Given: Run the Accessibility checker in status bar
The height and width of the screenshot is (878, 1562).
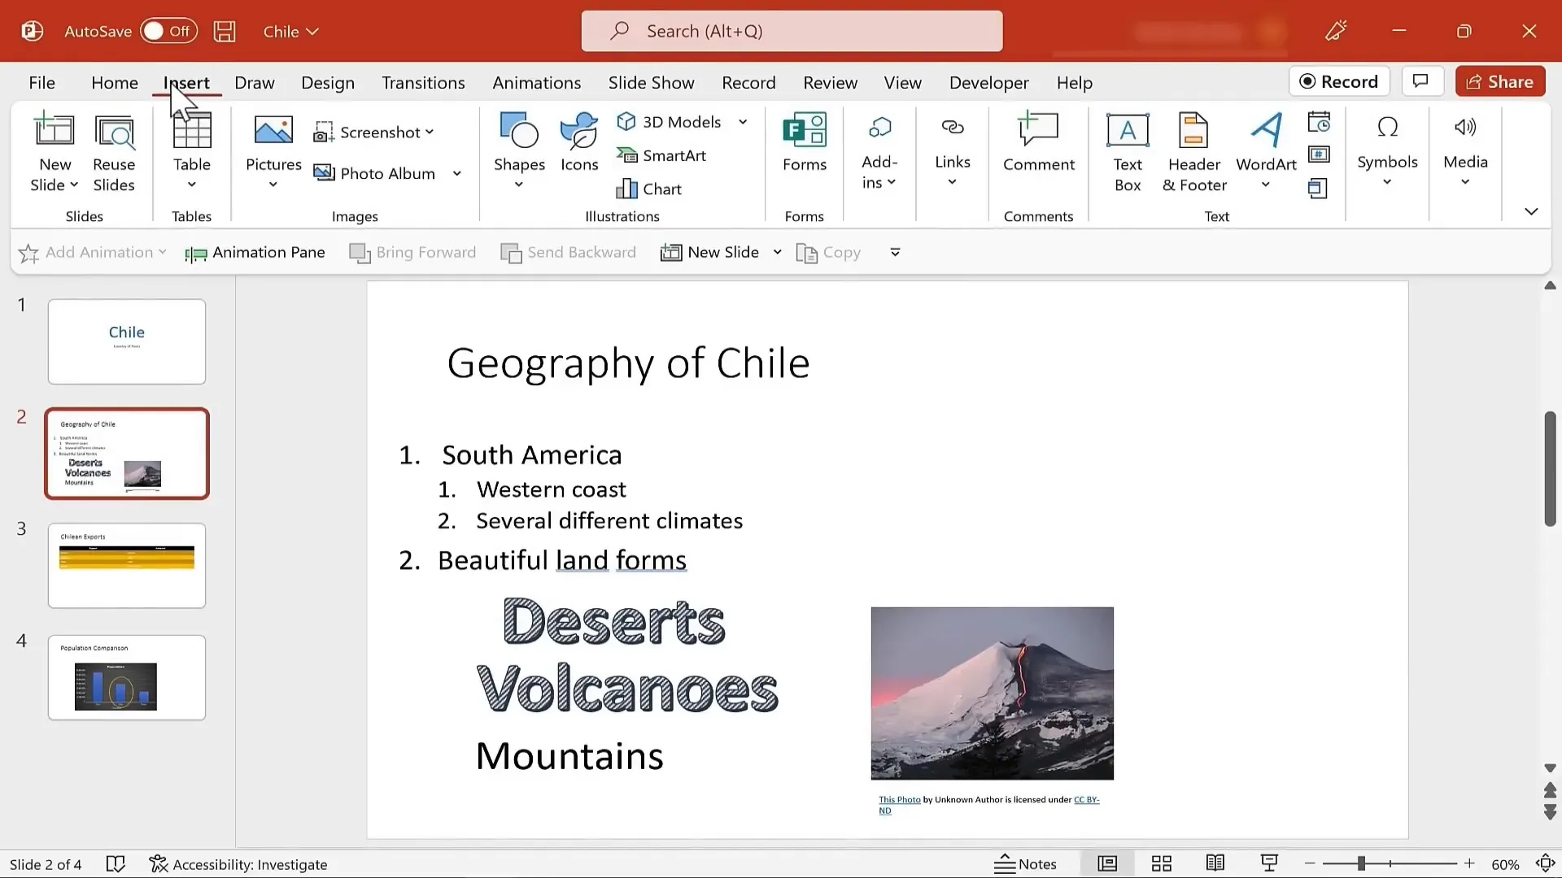Looking at the screenshot, I should 238,864.
